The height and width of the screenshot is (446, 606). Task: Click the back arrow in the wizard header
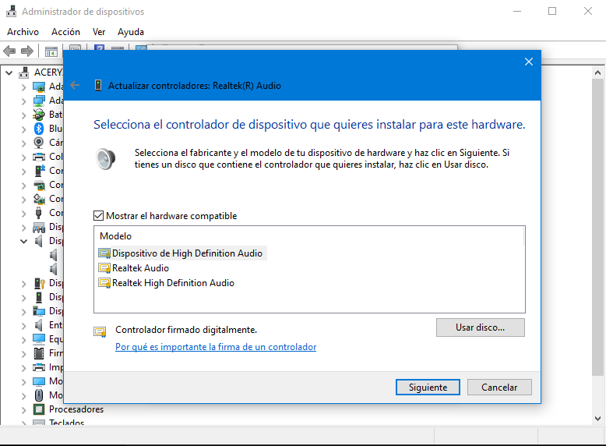coord(75,85)
